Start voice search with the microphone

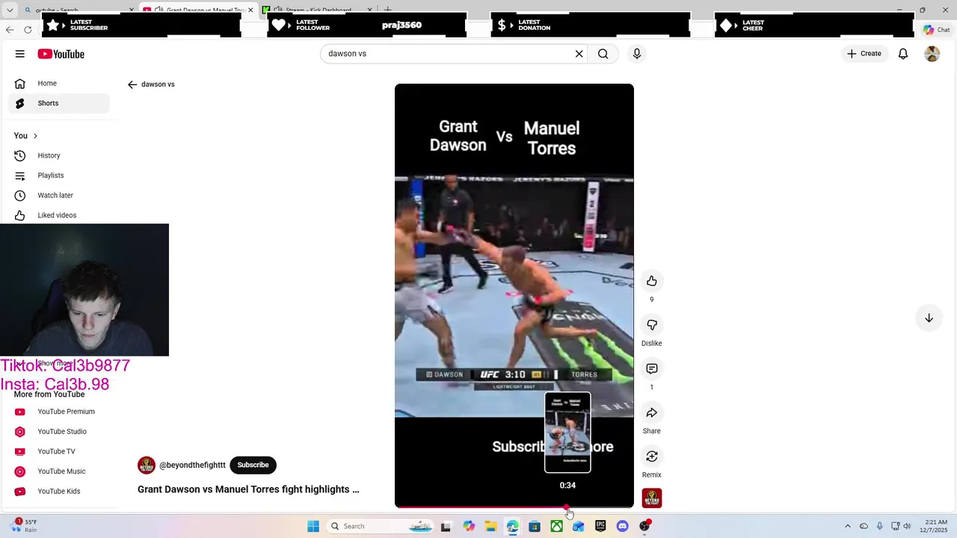(637, 54)
